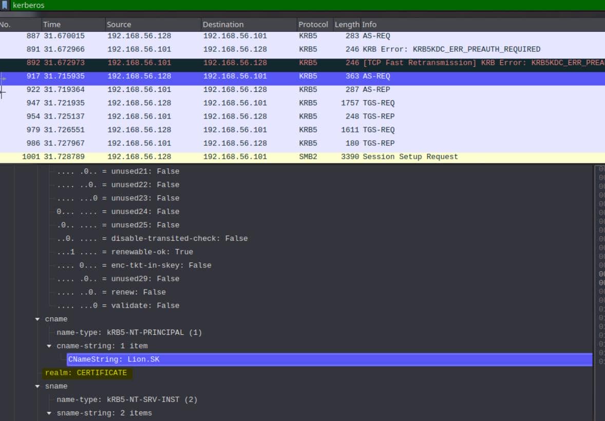
Task: Sort packets by Source column header
Action: pyautogui.click(x=153, y=24)
